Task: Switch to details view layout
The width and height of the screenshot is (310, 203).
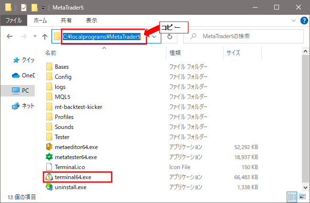Action: 292,197
